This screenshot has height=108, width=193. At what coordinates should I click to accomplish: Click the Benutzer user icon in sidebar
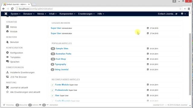pos(7,42)
